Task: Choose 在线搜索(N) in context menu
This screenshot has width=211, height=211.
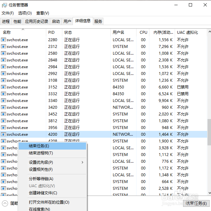Action: (x=52, y=209)
